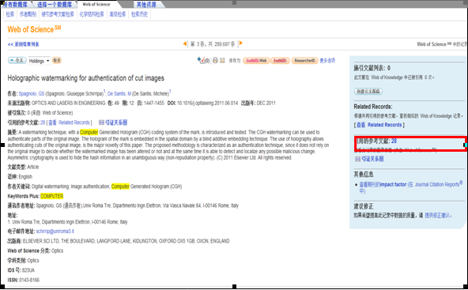Save record to the EndNote desktop button
This screenshot has height=290, width=468.
280,61
